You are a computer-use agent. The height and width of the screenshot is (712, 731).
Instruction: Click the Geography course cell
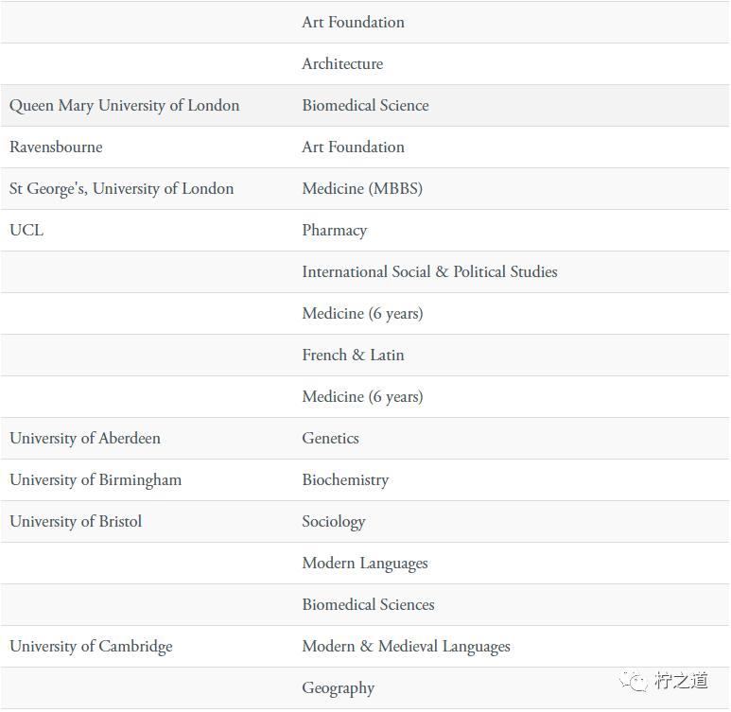338,688
